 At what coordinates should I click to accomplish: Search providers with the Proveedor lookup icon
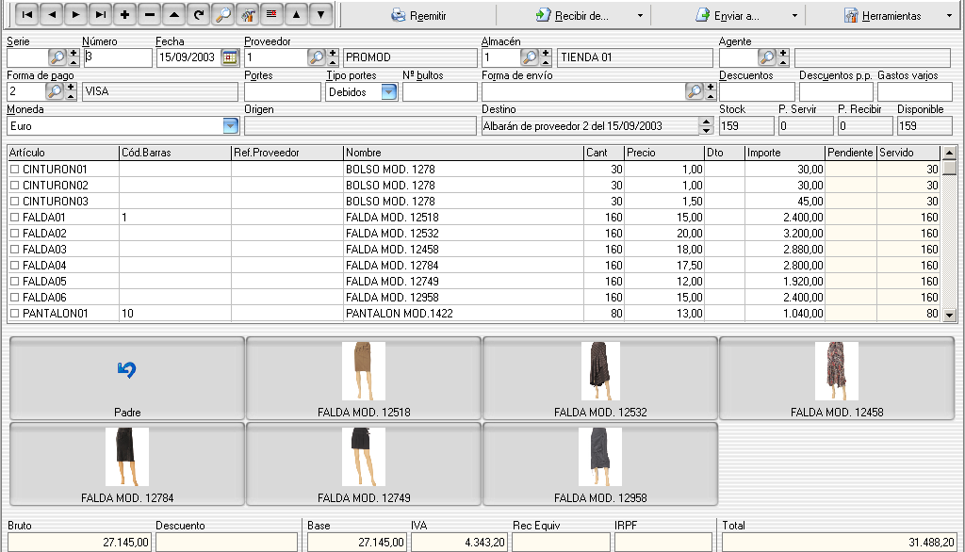316,57
